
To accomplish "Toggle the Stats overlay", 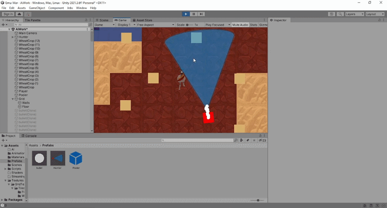I will [x=253, y=25].
